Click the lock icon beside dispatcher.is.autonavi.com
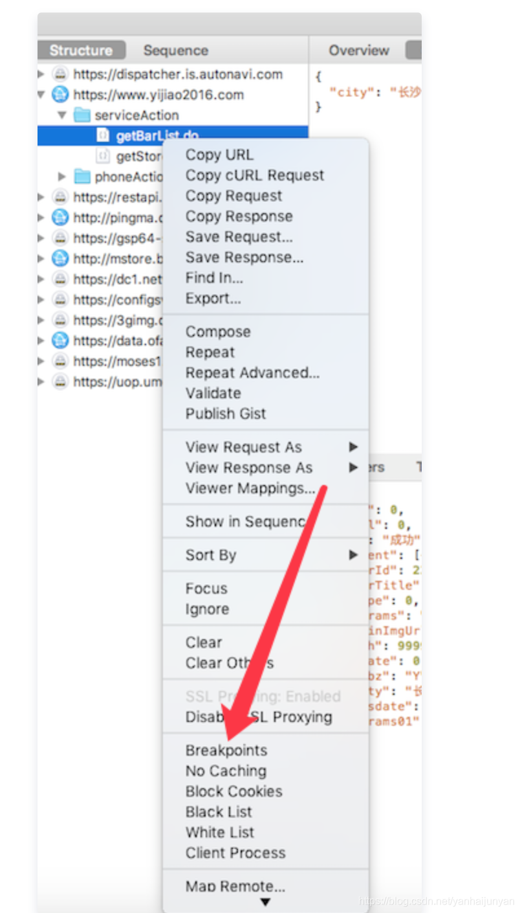520x913 pixels. point(60,74)
